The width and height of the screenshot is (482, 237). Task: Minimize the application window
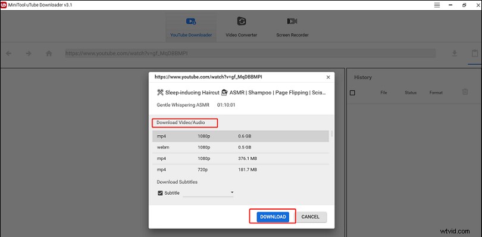click(x=450, y=5)
